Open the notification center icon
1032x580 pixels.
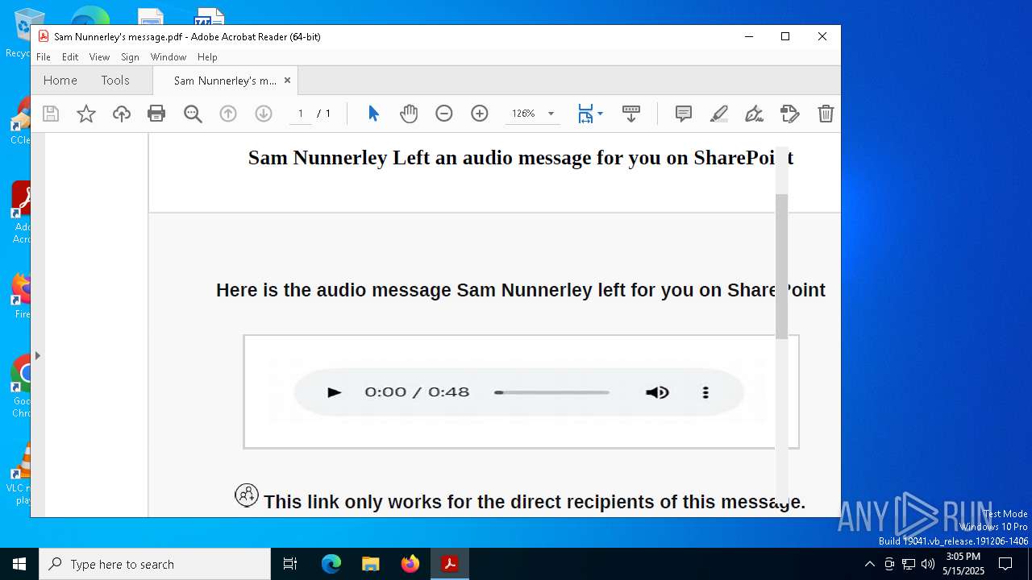point(1006,564)
